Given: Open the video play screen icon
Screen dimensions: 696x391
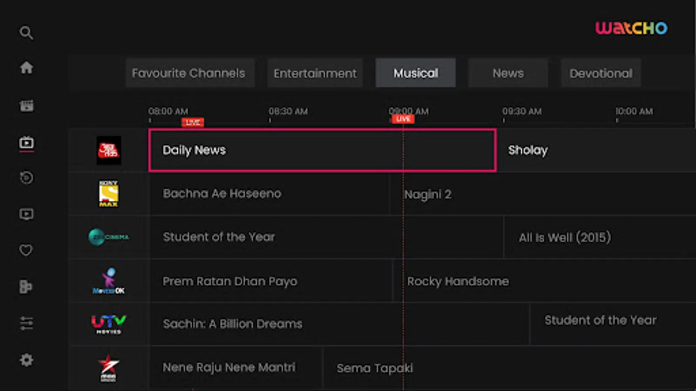Looking at the screenshot, I should coord(26,214).
